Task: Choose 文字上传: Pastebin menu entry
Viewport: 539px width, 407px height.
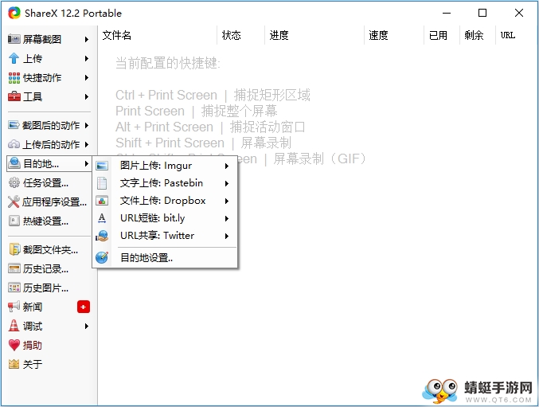Action: [x=165, y=183]
